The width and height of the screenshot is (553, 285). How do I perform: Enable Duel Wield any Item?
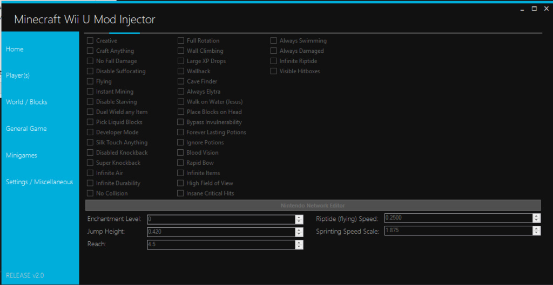pyautogui.click(x=90, y=112)
